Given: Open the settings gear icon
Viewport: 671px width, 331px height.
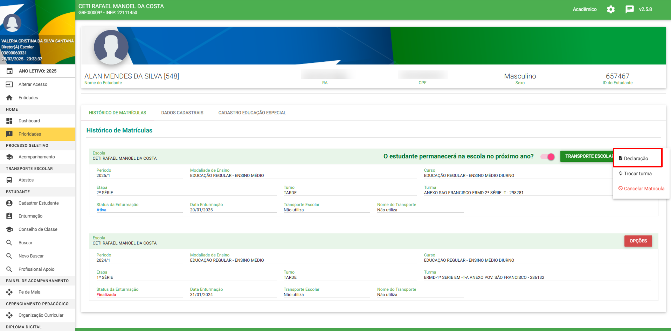Looking at the screenshot, I should click(x=611, y=9).
